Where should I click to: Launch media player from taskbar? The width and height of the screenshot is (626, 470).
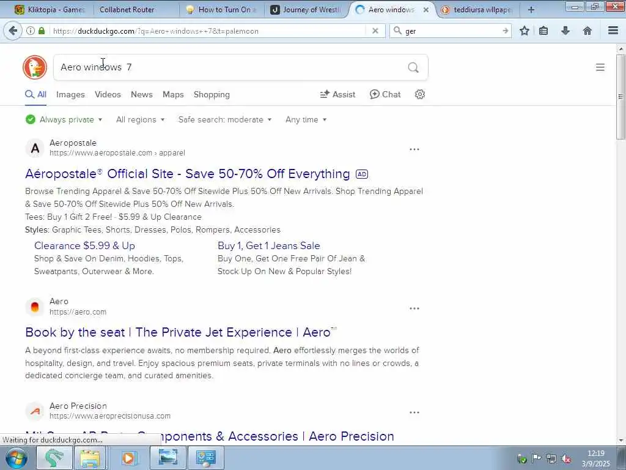pyautogui.click(x=128, y=458)
